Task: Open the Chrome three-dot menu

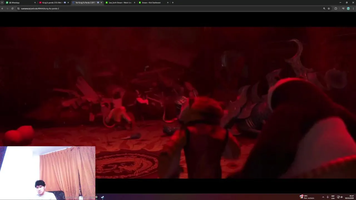Action: pos(353,9)
